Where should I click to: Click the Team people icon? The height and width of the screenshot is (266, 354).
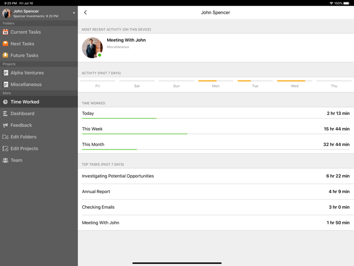tap(6, 160)
